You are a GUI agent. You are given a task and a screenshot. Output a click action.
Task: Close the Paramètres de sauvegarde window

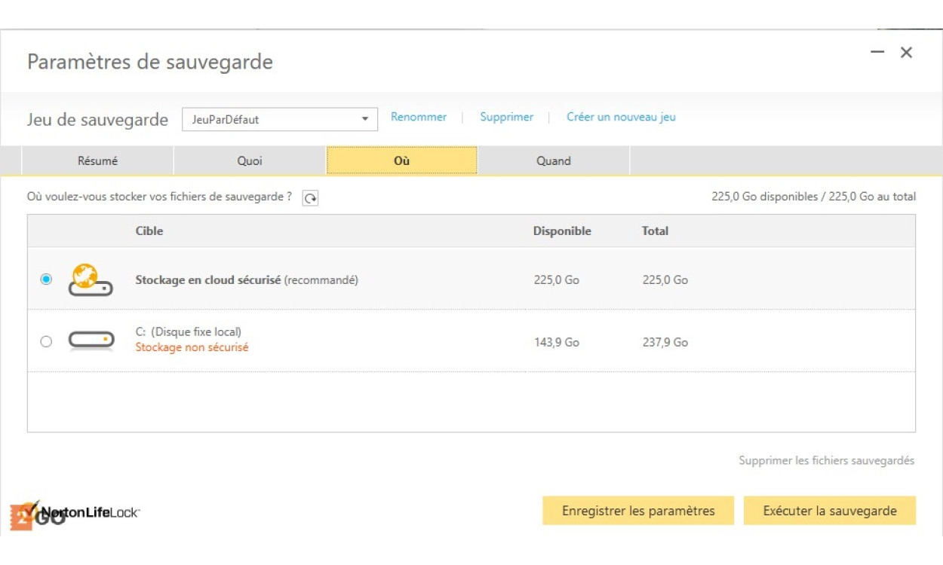coord(907,52)
